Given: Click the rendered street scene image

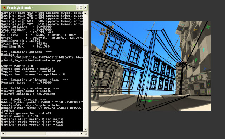Looking at the screenshot, I should (x=151, y=66).
